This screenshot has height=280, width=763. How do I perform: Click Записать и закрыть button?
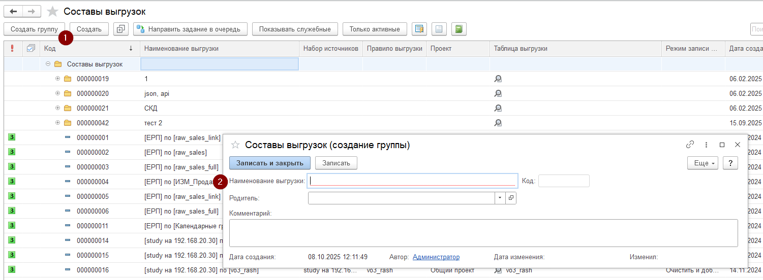[x=269, y=163]
